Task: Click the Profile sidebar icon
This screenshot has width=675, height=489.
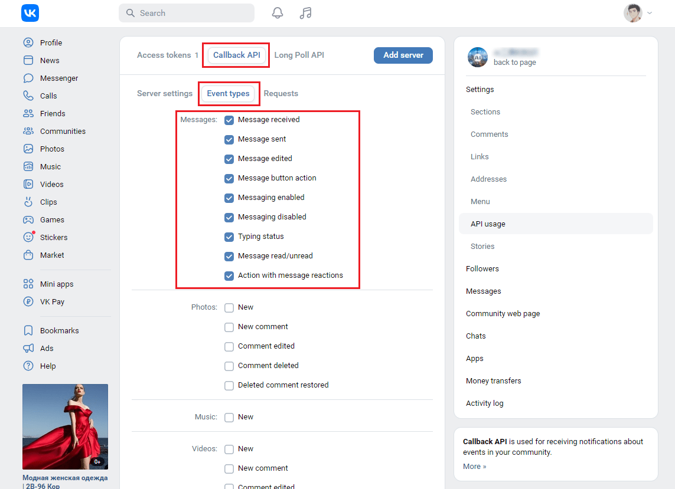Action: [x=28, y=42]
